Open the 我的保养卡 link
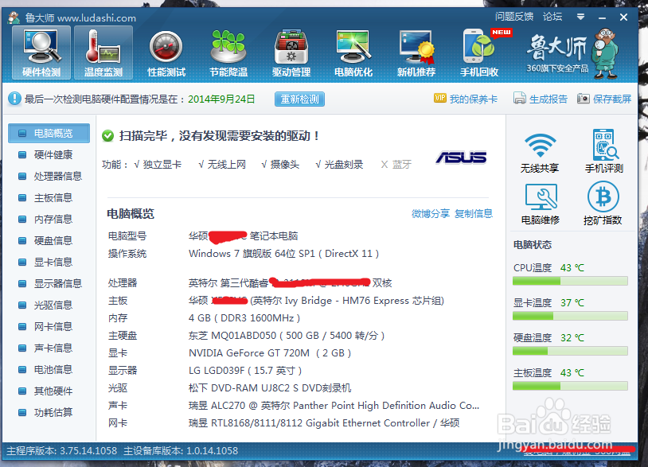 tap(473, 99)
